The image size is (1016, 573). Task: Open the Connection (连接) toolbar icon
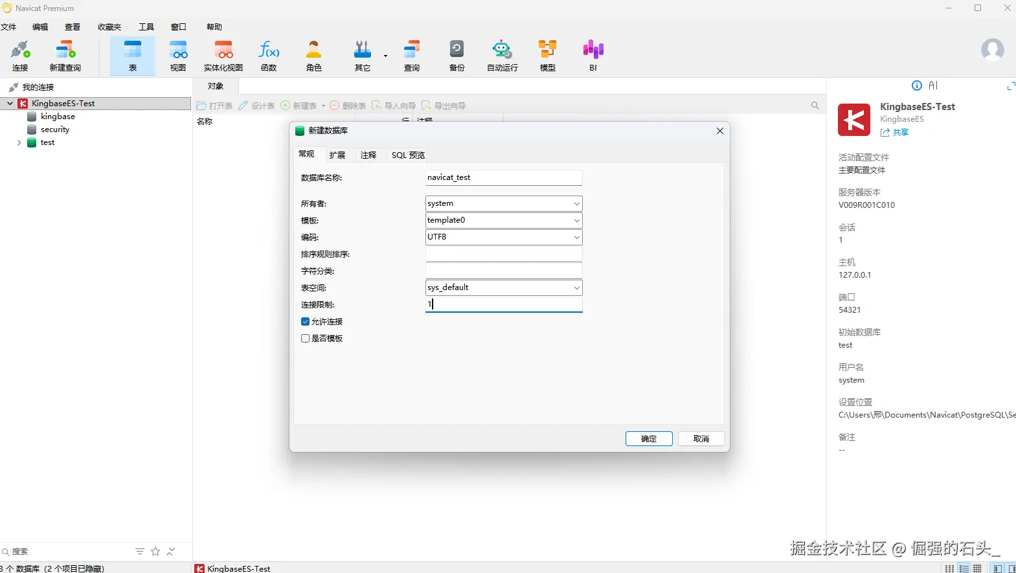click(x=20, y=56)
